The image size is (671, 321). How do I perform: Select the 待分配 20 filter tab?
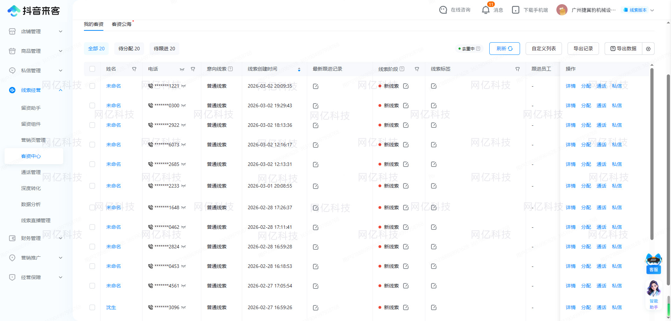pos(129,49)
